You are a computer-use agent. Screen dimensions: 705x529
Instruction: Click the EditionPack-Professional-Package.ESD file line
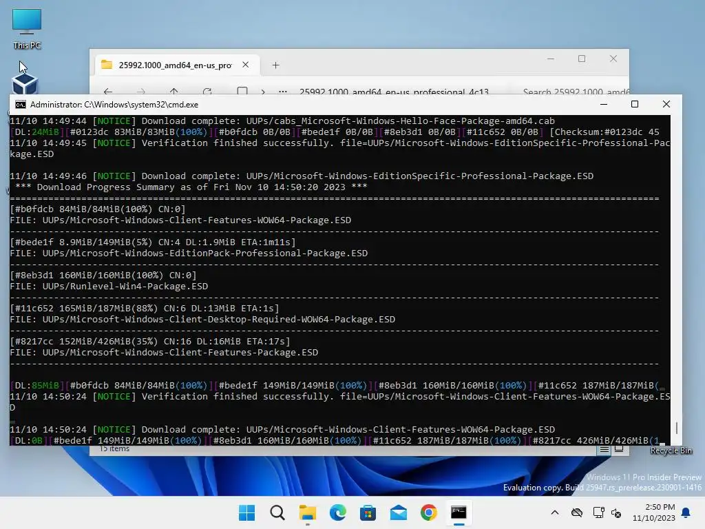point(189,253)
